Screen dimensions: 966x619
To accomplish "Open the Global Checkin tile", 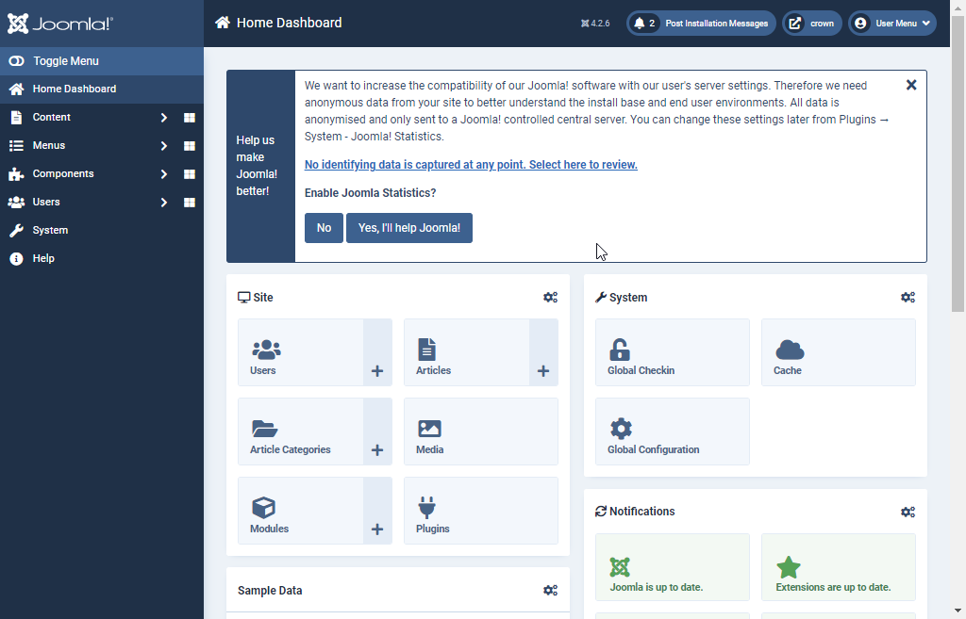I will (x=673, y=352).
